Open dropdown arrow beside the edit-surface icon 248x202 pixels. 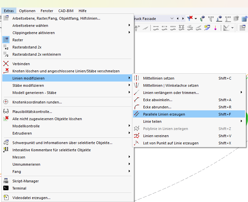click(232, 28)
